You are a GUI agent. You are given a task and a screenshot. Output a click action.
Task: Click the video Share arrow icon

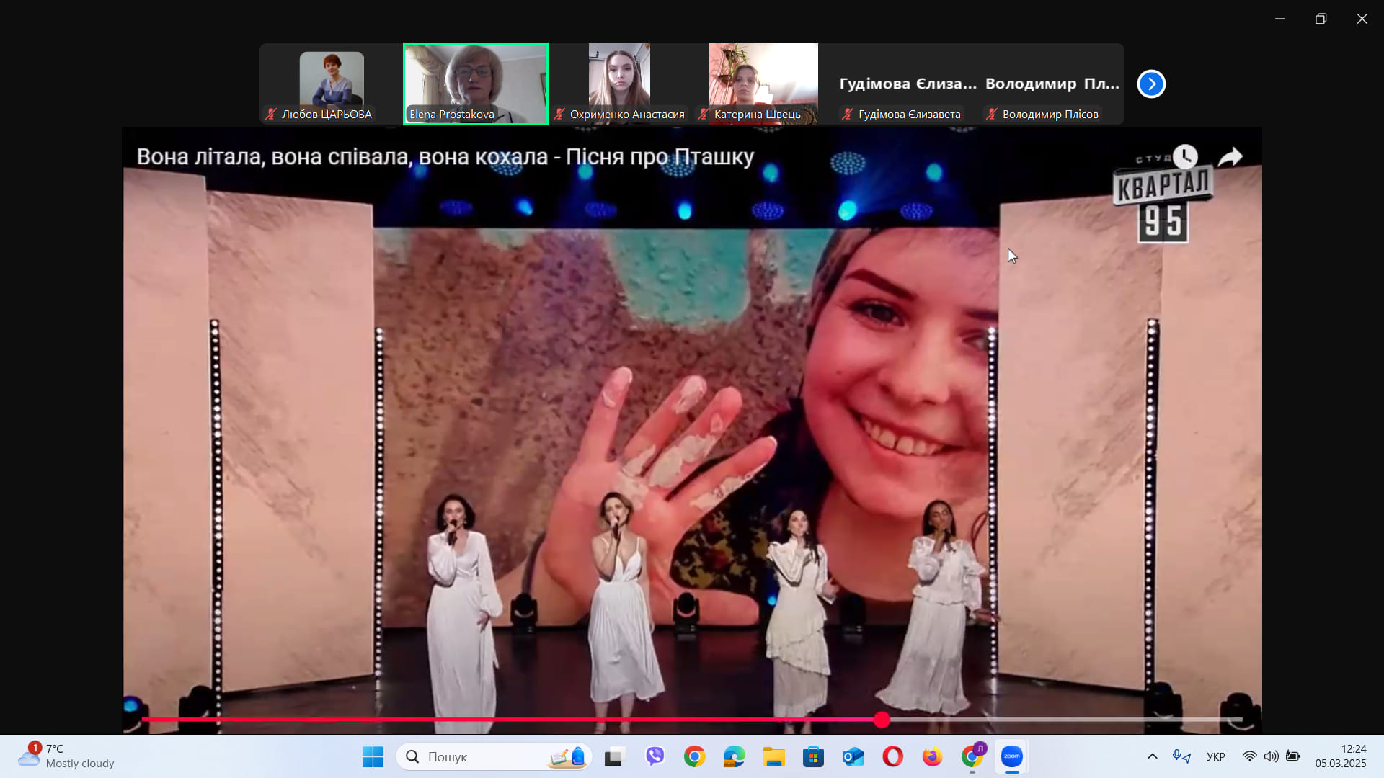[x=1230, y=156]
